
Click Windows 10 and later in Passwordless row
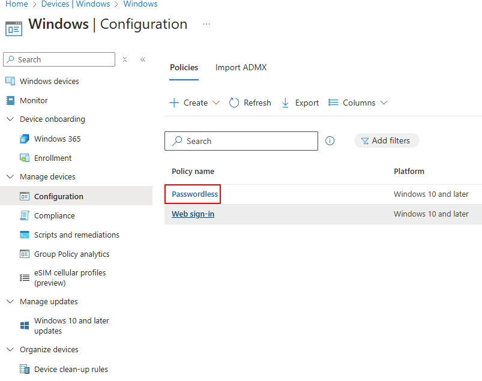[431, 194]
